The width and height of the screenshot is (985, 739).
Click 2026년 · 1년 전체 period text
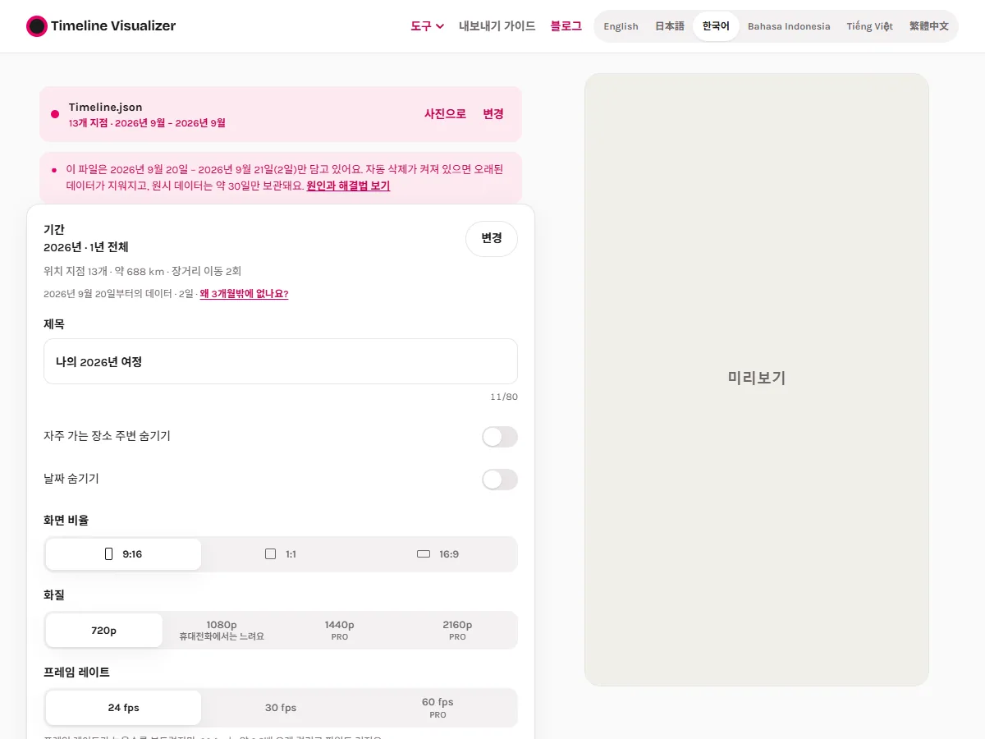(x=86, y=247)
